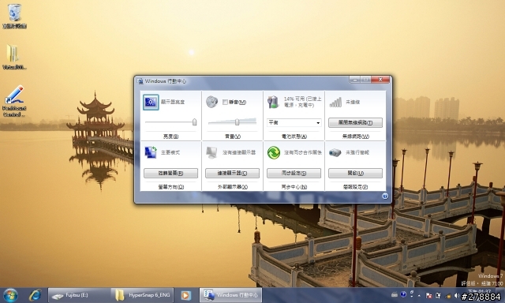Click the 外部顯示器(X) label
Viewport: 505px width, 303px height.
tap(232, 187)
